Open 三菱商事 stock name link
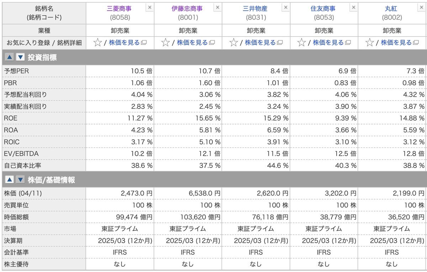This screenshot has height=272, width=427. tap(119, 9)
